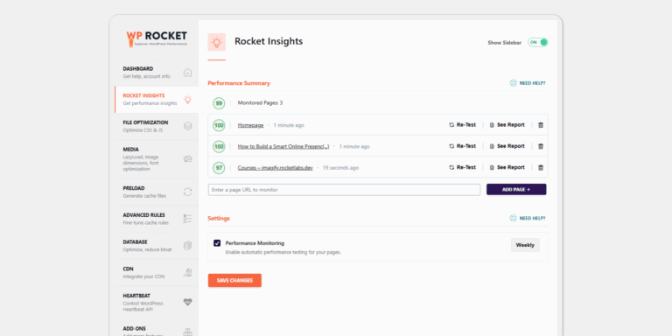Screen dimensions: 672x336
Task: Click the Rocket Insights lightbulb sidebar icon
Action: 188,100
